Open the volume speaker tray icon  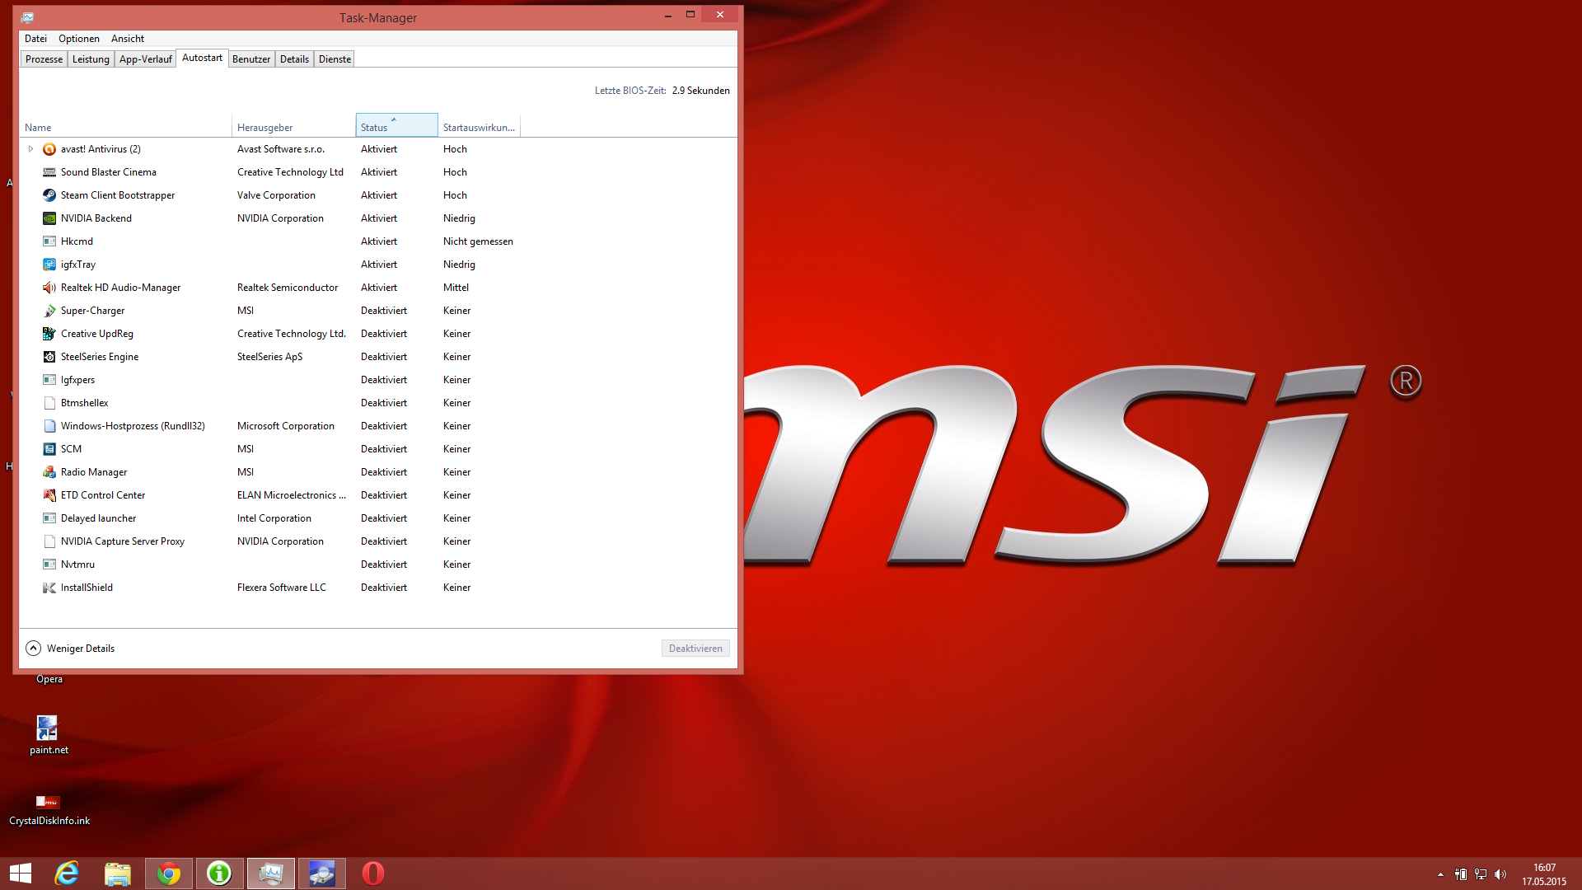pyautogui.click(x=1500, y=874)
